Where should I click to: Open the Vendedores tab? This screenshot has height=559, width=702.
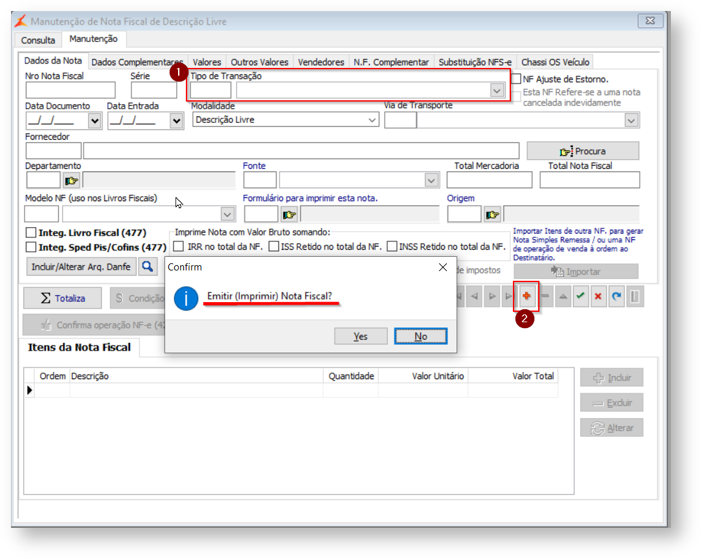[x=321, y=62]
